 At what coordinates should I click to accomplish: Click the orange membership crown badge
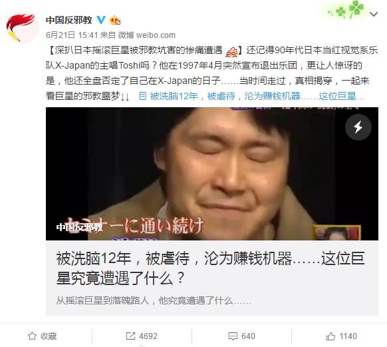[115, 20]
